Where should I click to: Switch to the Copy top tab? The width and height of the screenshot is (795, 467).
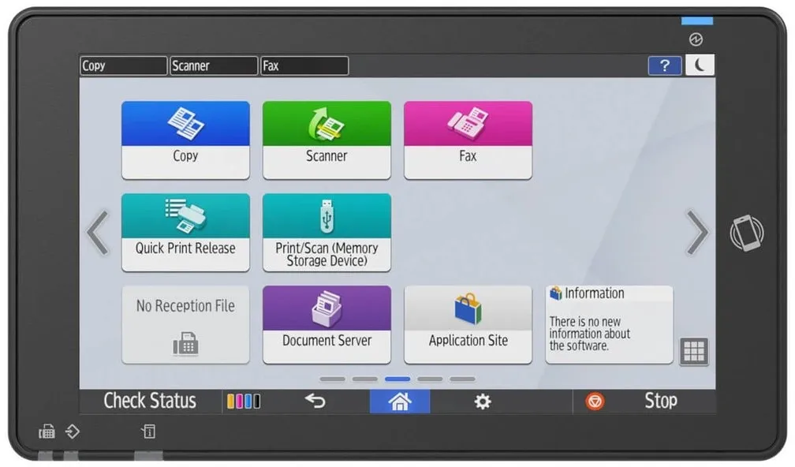coord(124,66)
